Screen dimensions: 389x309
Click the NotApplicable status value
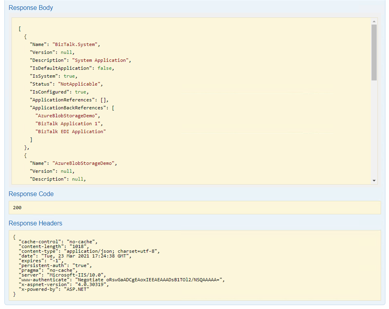point(80,84)
